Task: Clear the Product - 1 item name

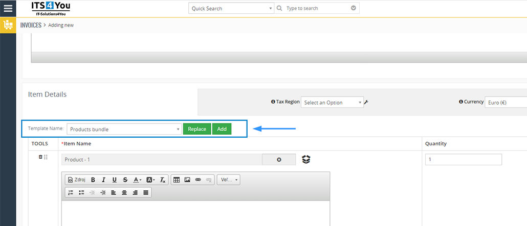Action: tap(279, 160)
